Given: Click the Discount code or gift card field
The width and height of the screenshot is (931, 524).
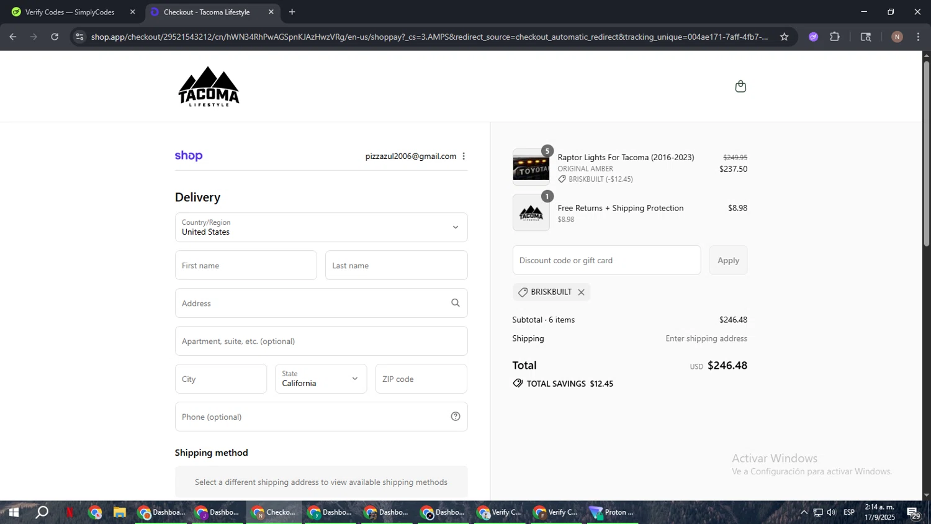Looking at the screenshot, I should point(606,260).
